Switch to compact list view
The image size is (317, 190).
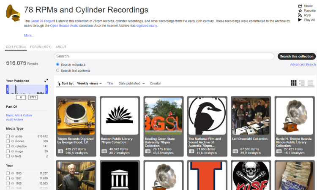click(x=310, y=83)
